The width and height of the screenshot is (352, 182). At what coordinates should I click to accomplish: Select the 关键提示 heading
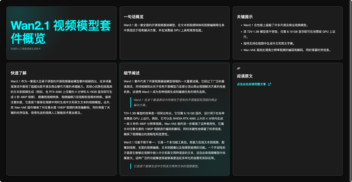pos(245,17)
